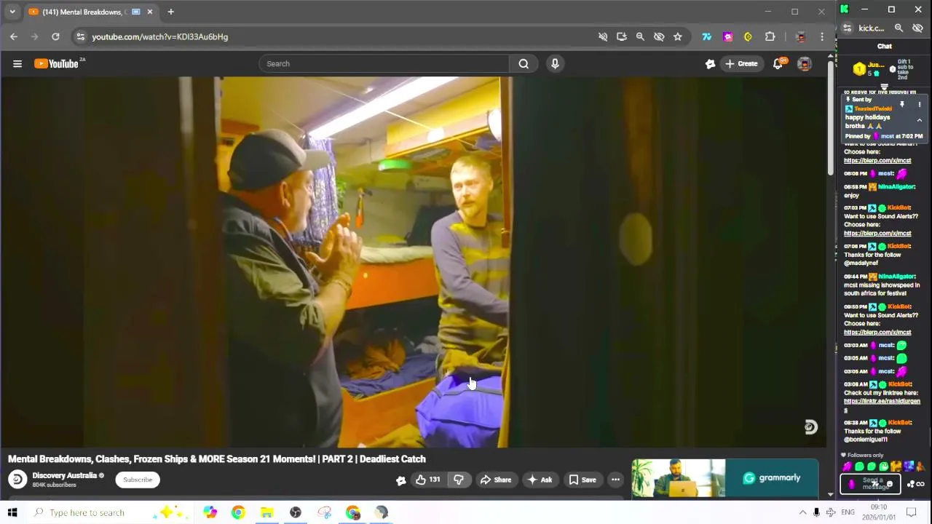Share the Deadliest Catch video
The width and height of the screenshot is (932, 524).
495,480
